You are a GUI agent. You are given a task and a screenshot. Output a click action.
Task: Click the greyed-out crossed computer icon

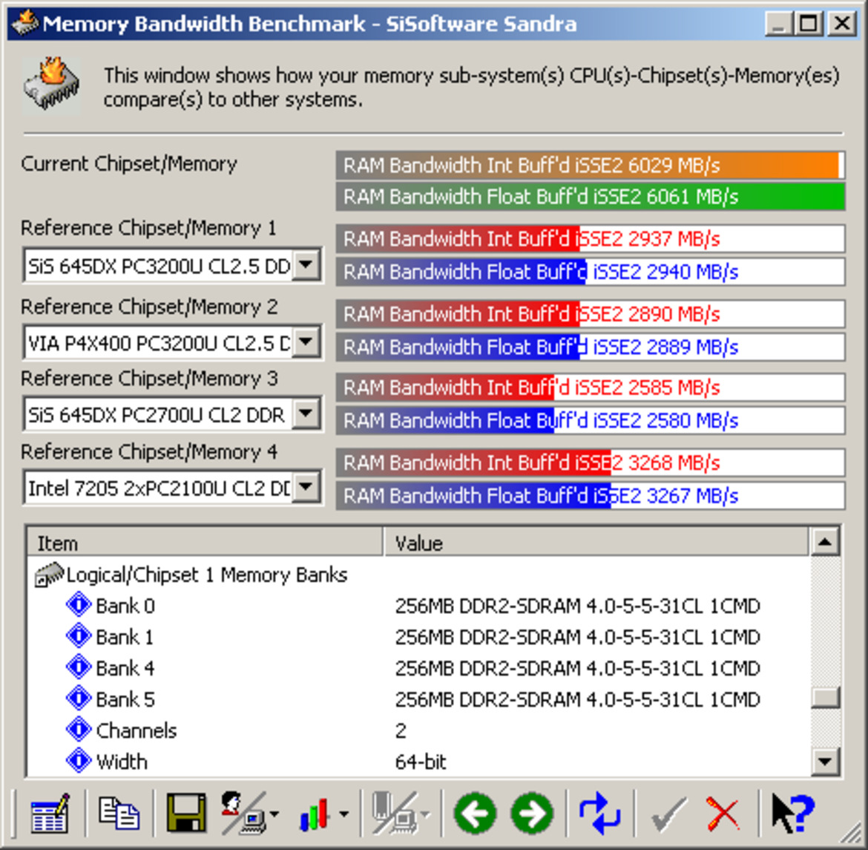tap(395, 813)
